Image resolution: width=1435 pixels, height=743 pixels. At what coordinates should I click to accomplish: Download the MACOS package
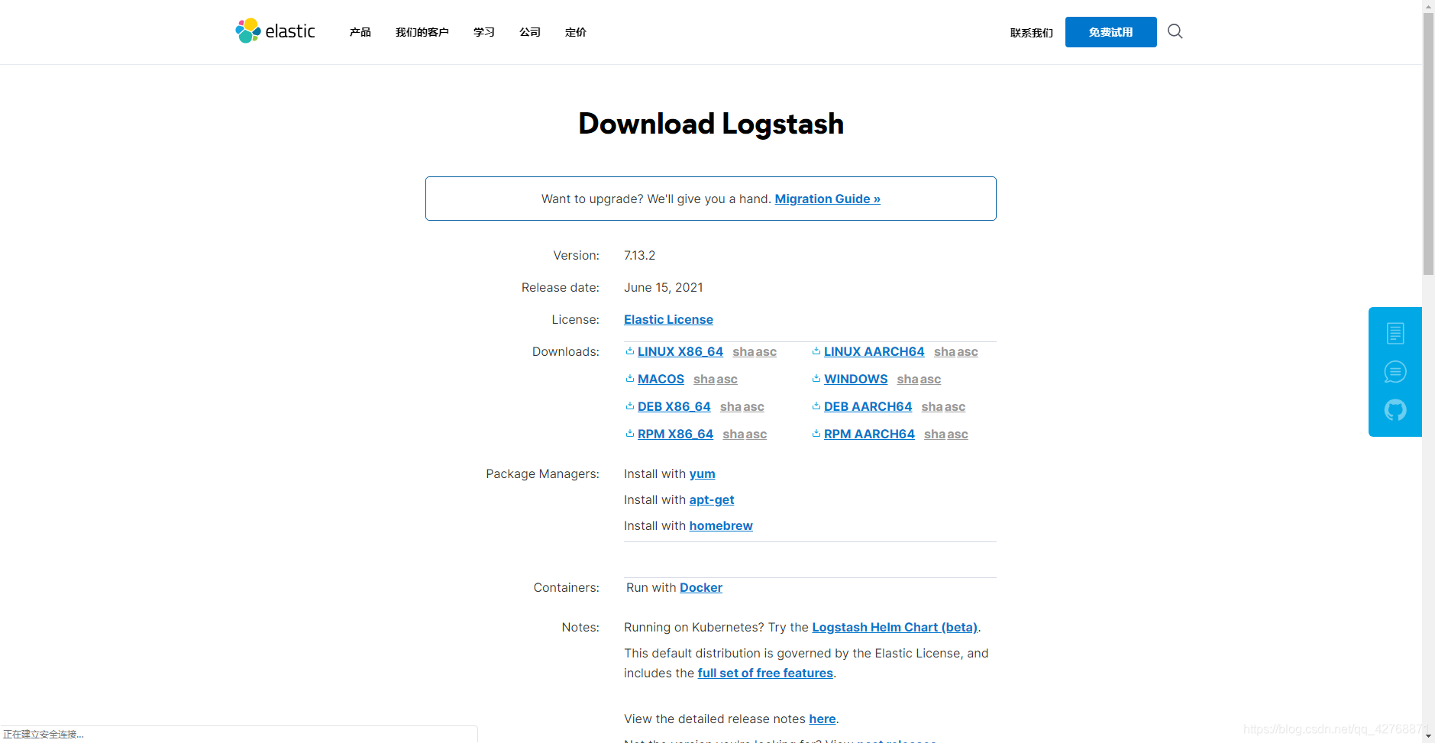pyautogui.click(x=661, y=379)
